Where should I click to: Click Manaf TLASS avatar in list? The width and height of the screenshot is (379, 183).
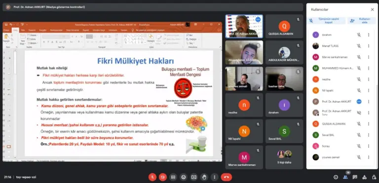pos(315,46)
